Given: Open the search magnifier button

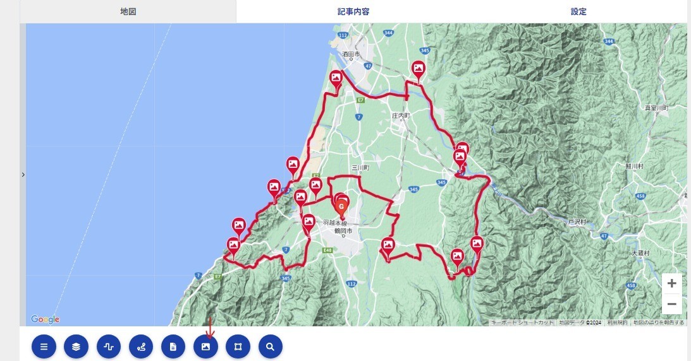Looking at the screenshot, I should 270,346.
